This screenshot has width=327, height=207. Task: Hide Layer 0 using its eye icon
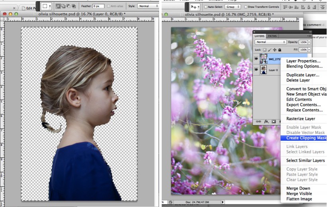256,70
